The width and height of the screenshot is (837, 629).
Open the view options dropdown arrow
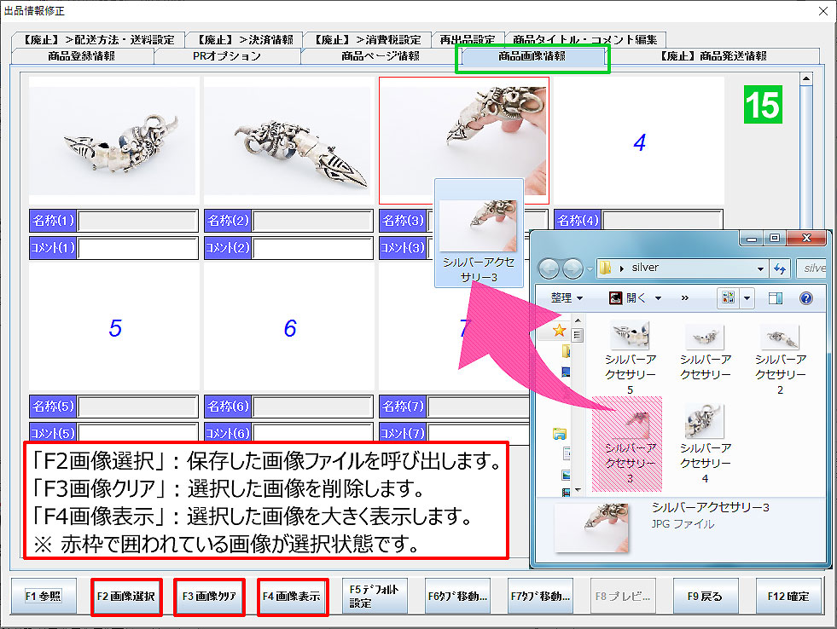point(746,297)
